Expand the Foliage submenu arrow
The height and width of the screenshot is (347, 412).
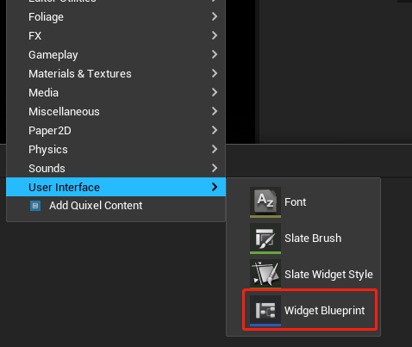click(x=215, y=16)
